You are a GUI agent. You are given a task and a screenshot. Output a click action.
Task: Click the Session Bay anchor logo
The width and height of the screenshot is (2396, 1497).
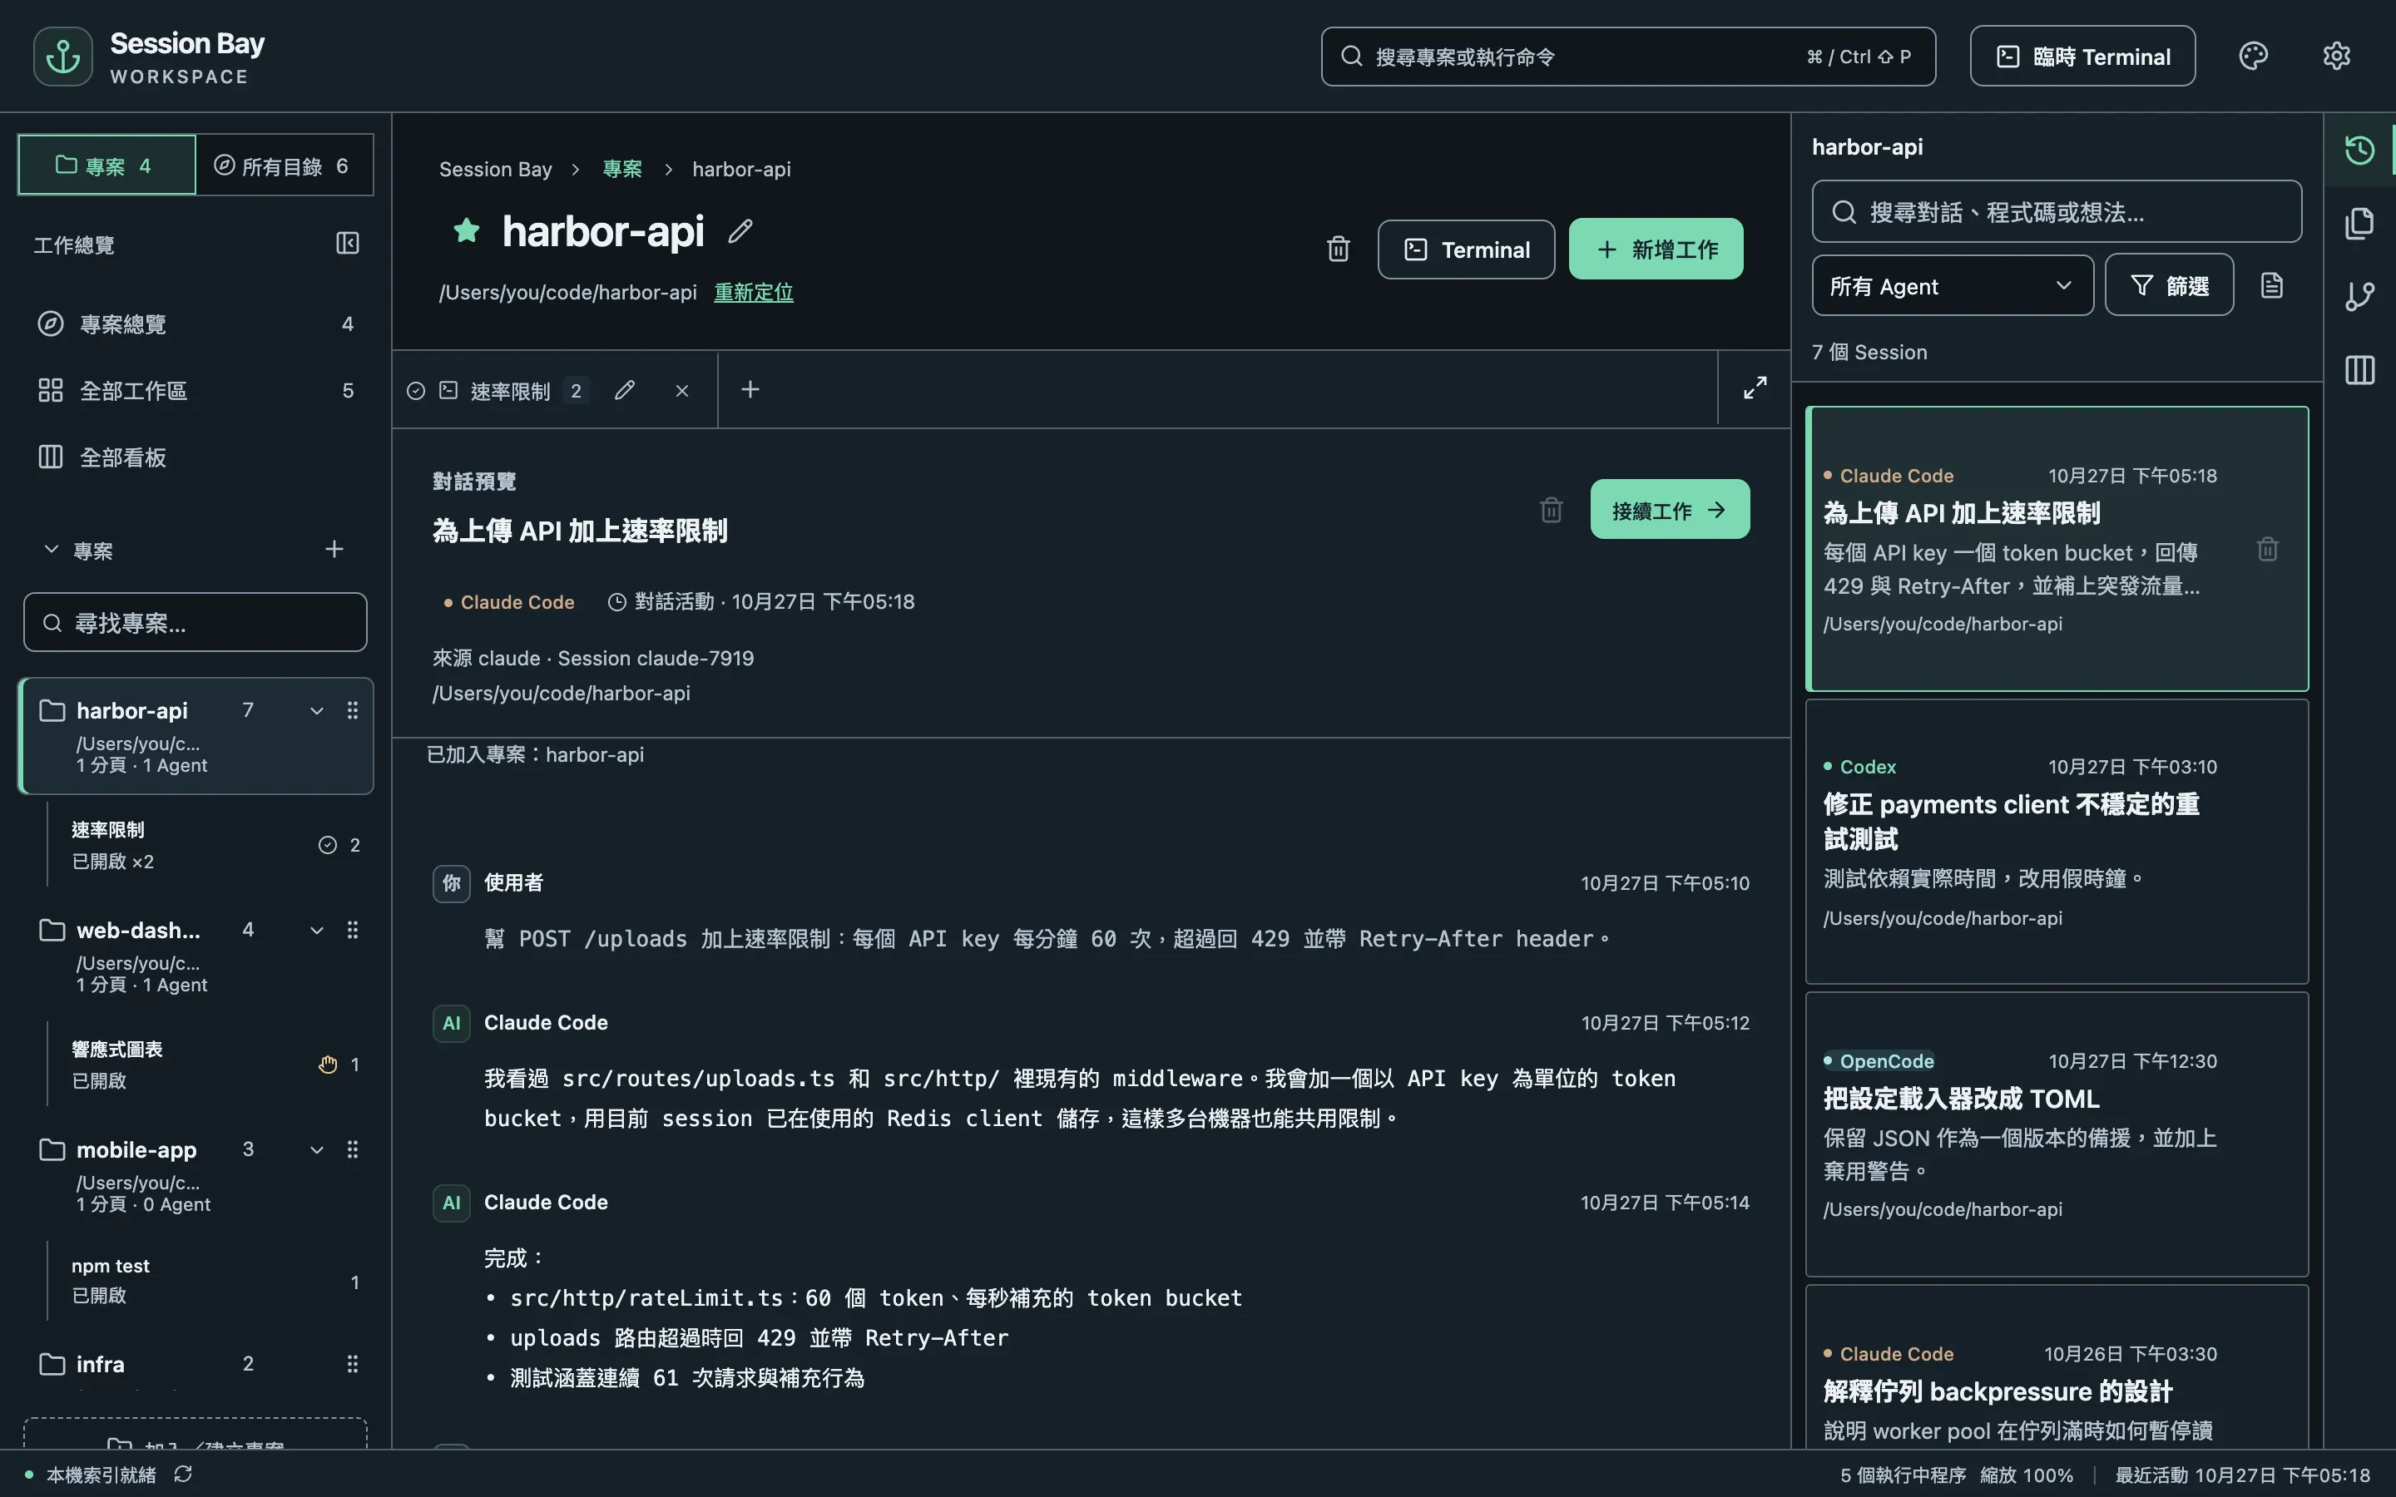click(x=63, y=57)
